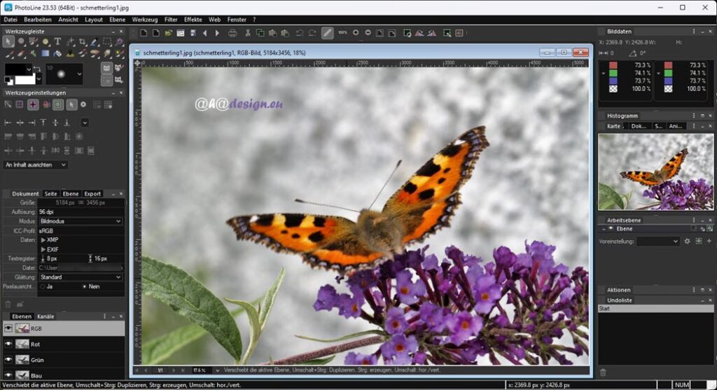Click the black foreground color swatch
The height and width of the screenshot is (390, 717).
point(17,69)
